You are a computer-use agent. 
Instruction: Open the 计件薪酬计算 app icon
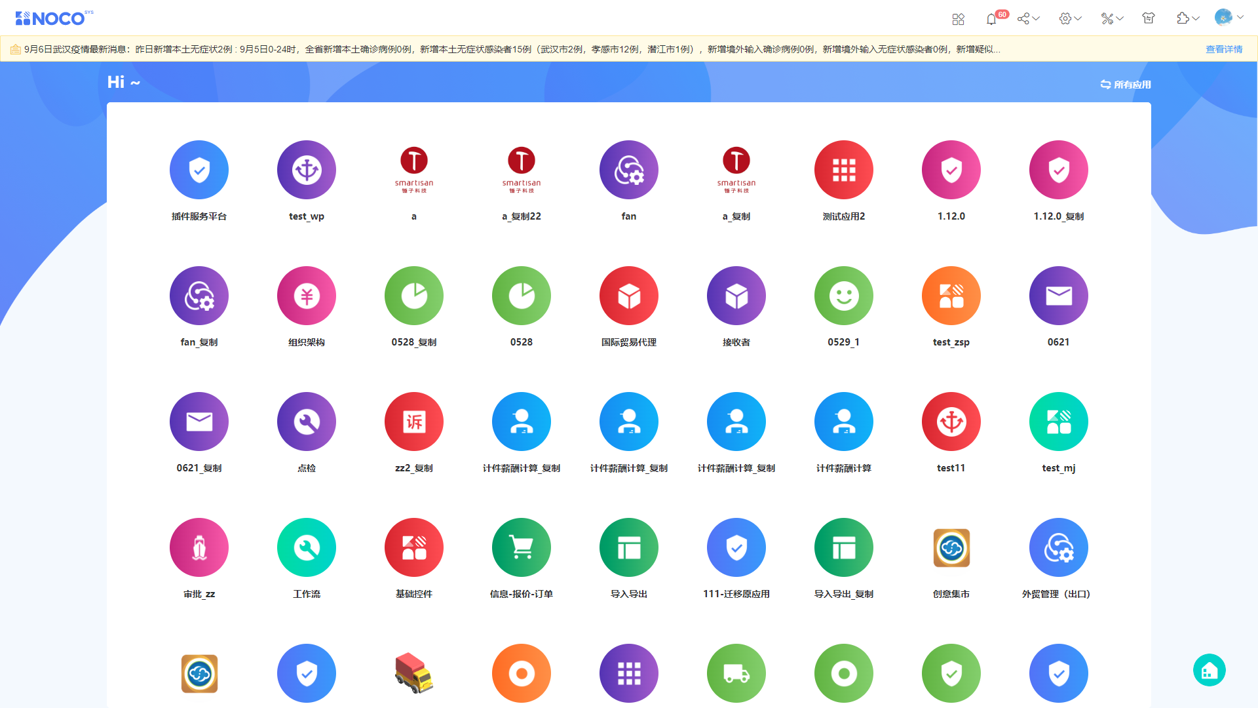[x=844, y=422]
